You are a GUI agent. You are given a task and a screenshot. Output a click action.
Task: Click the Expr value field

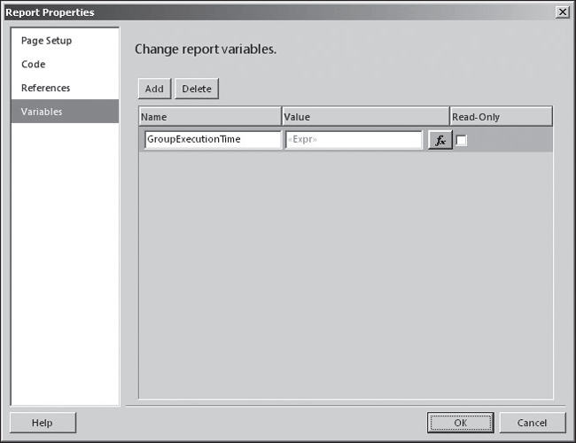click(354, 140)
